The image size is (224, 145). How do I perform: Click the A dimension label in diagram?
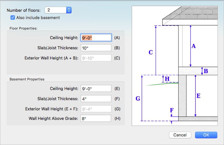click(x=193, y=46)
